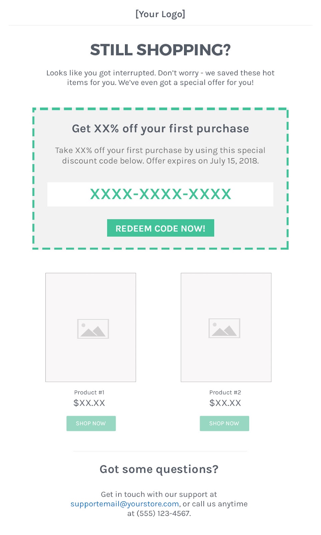This screenshot has width=321, height=535.
Task: Click the Product #1 name label
Action: (89, 393)
